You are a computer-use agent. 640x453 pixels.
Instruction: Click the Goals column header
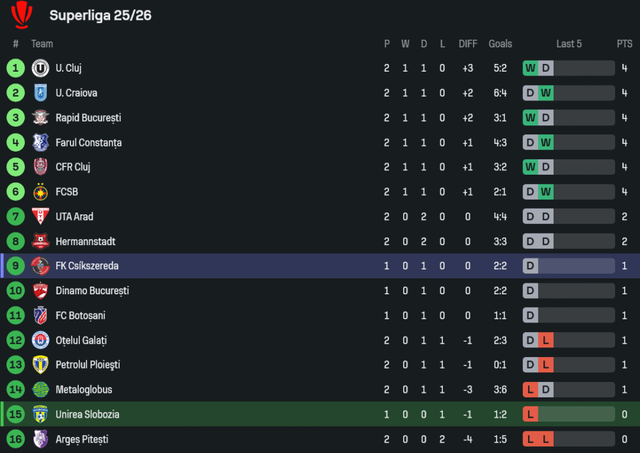(500, 44)
